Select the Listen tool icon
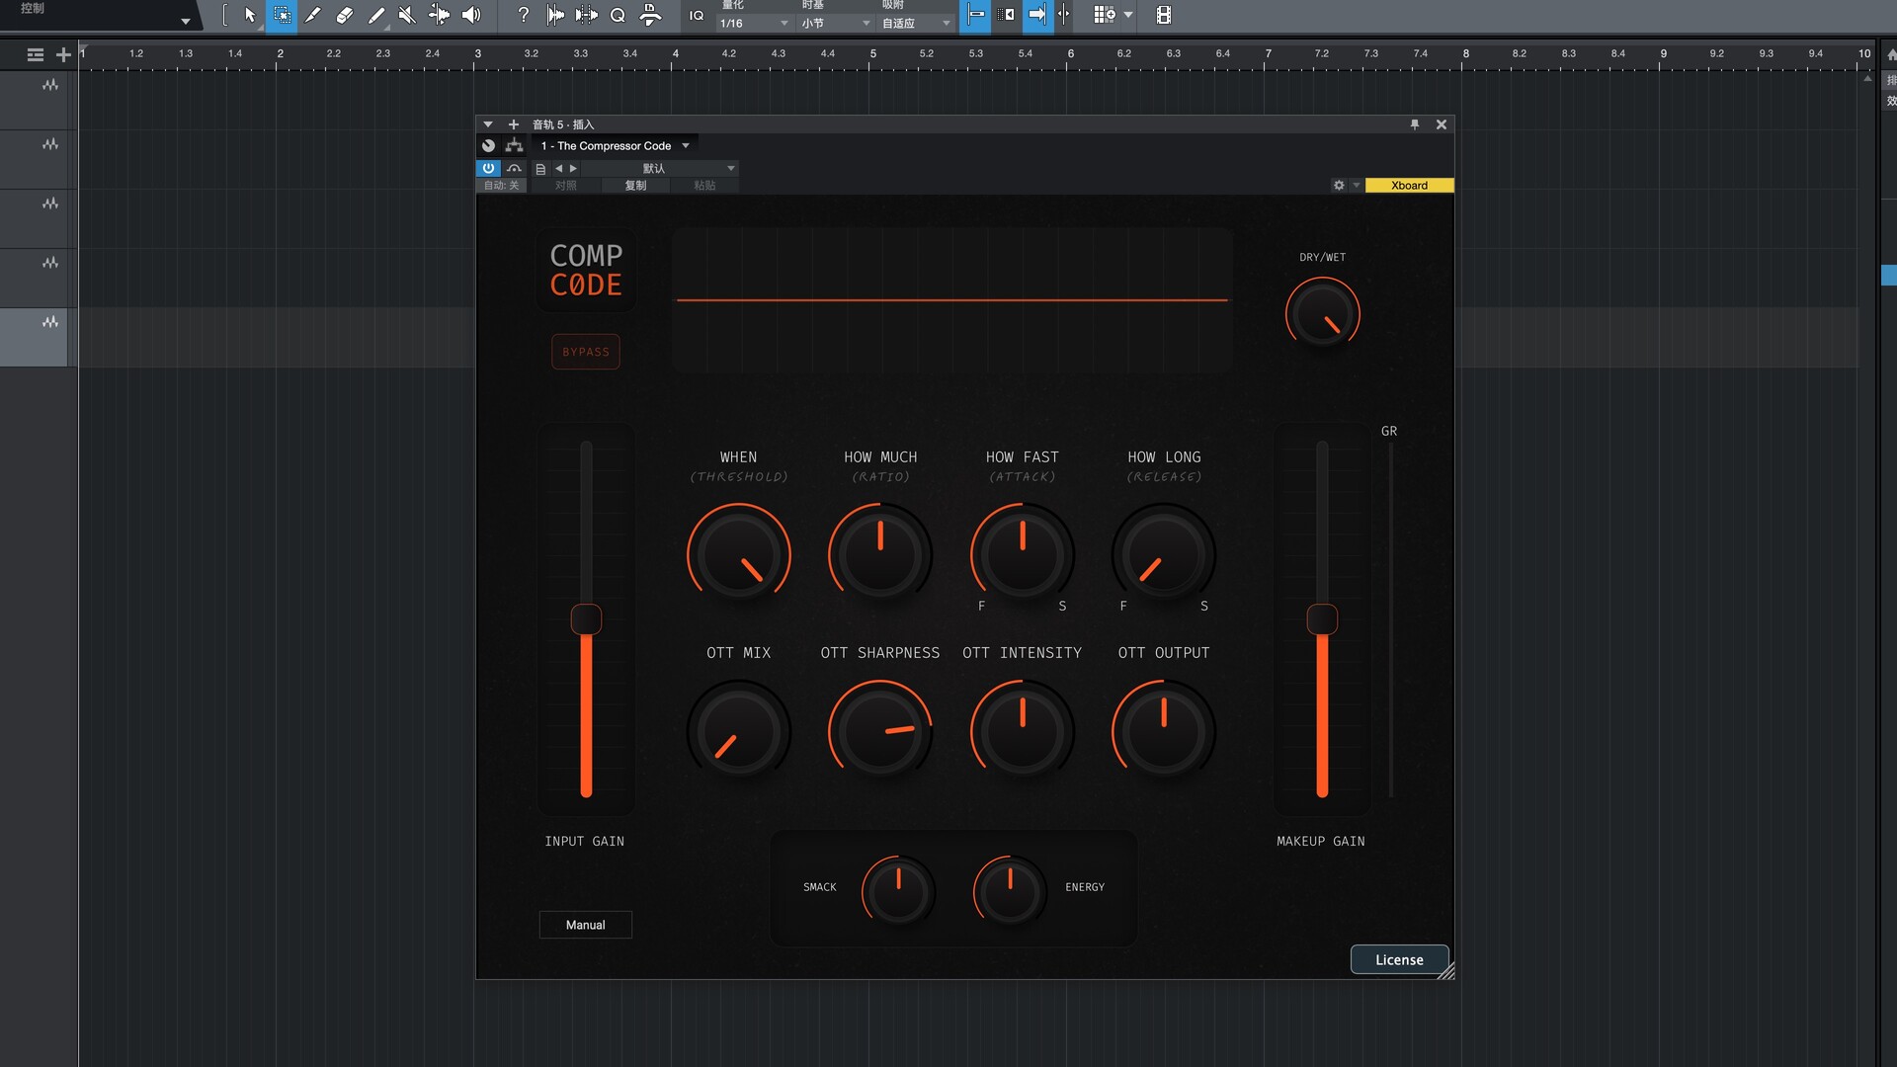This screenshot has width=1897, height=1067. point(472,16)
